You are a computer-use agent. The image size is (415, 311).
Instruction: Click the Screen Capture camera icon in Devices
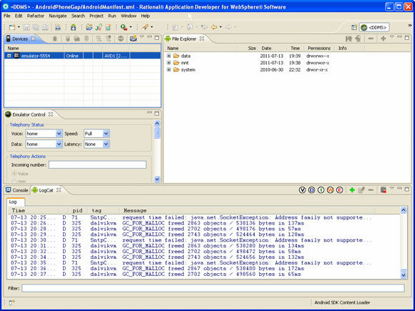pos(133,39)
